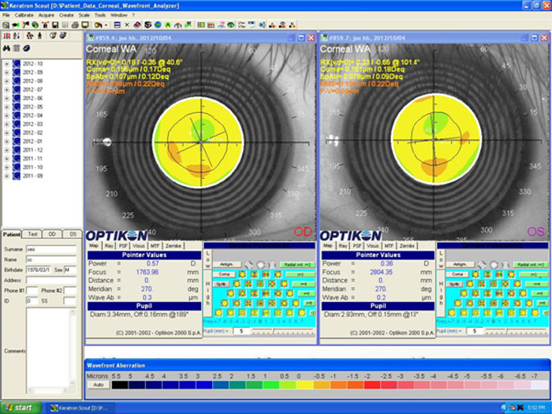
Task: Toggle Astigm. Zernike term in OD window
Action: tap(227, 264)
